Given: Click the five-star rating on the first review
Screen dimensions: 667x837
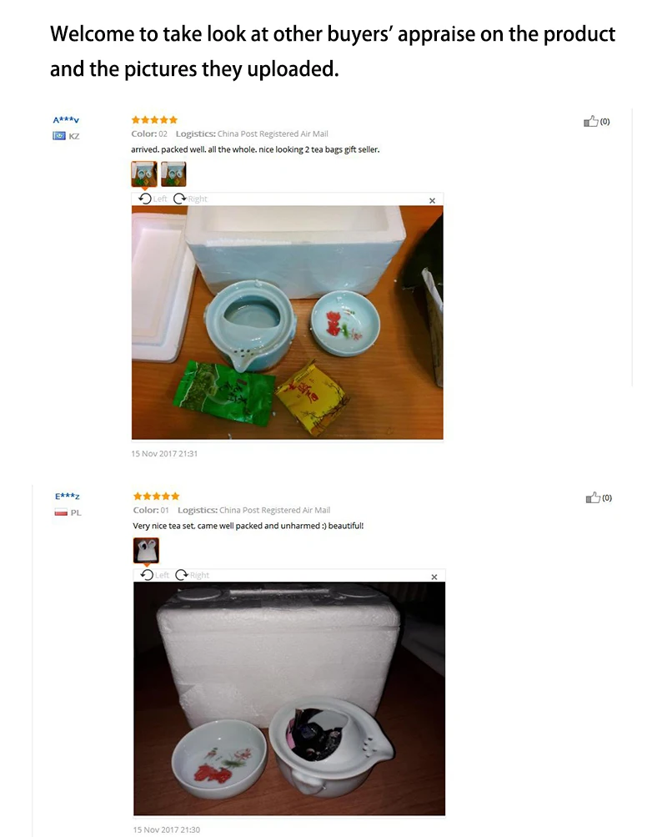Looking at the screenshot, I should 154,120.
